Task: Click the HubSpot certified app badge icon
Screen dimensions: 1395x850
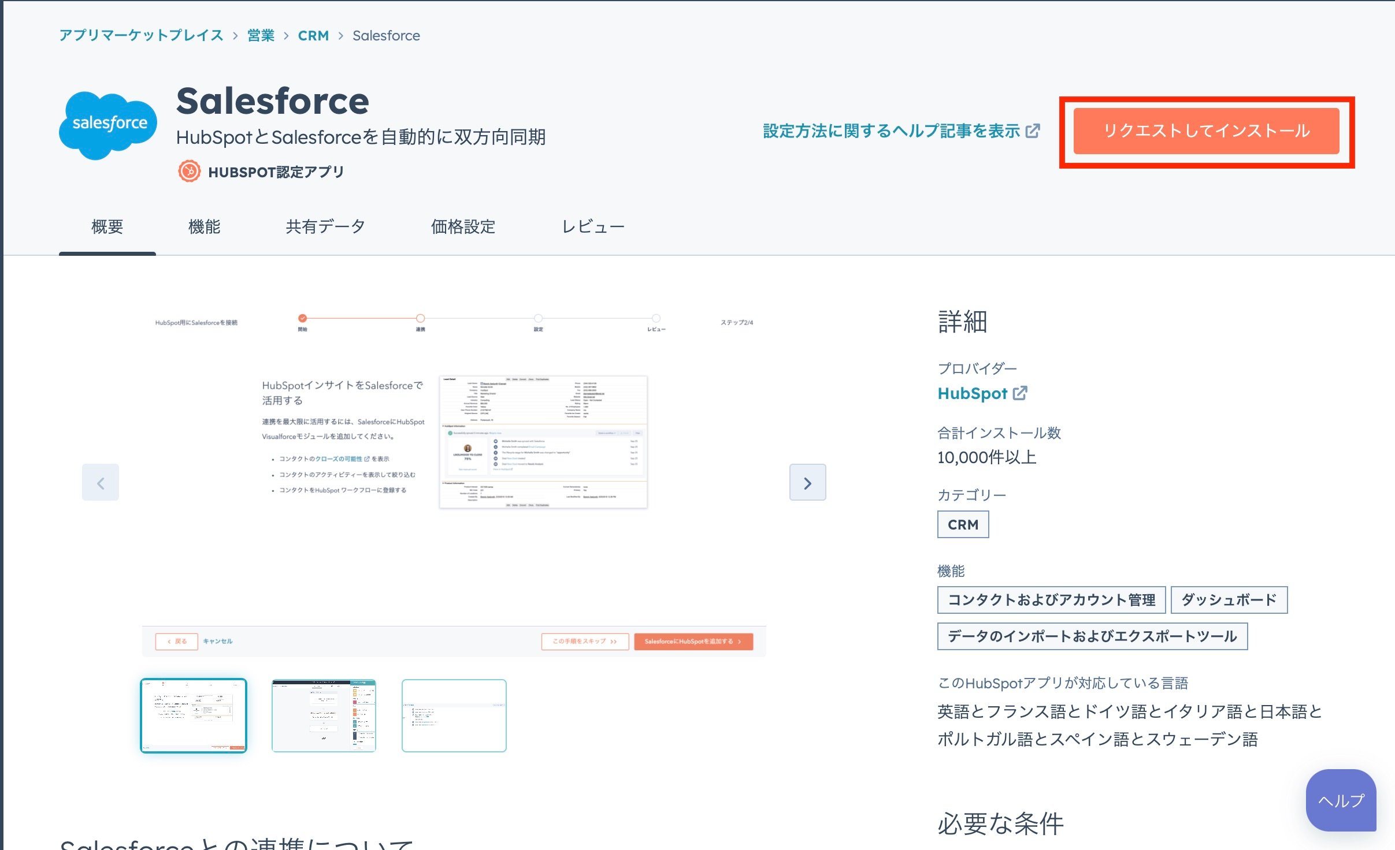Action: click(189, 172)
